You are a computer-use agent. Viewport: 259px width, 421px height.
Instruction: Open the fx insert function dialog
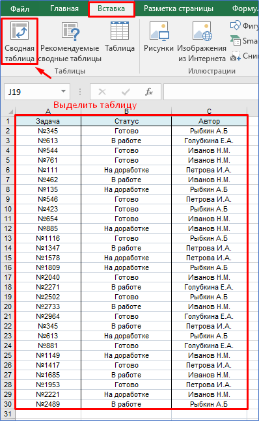148,92
